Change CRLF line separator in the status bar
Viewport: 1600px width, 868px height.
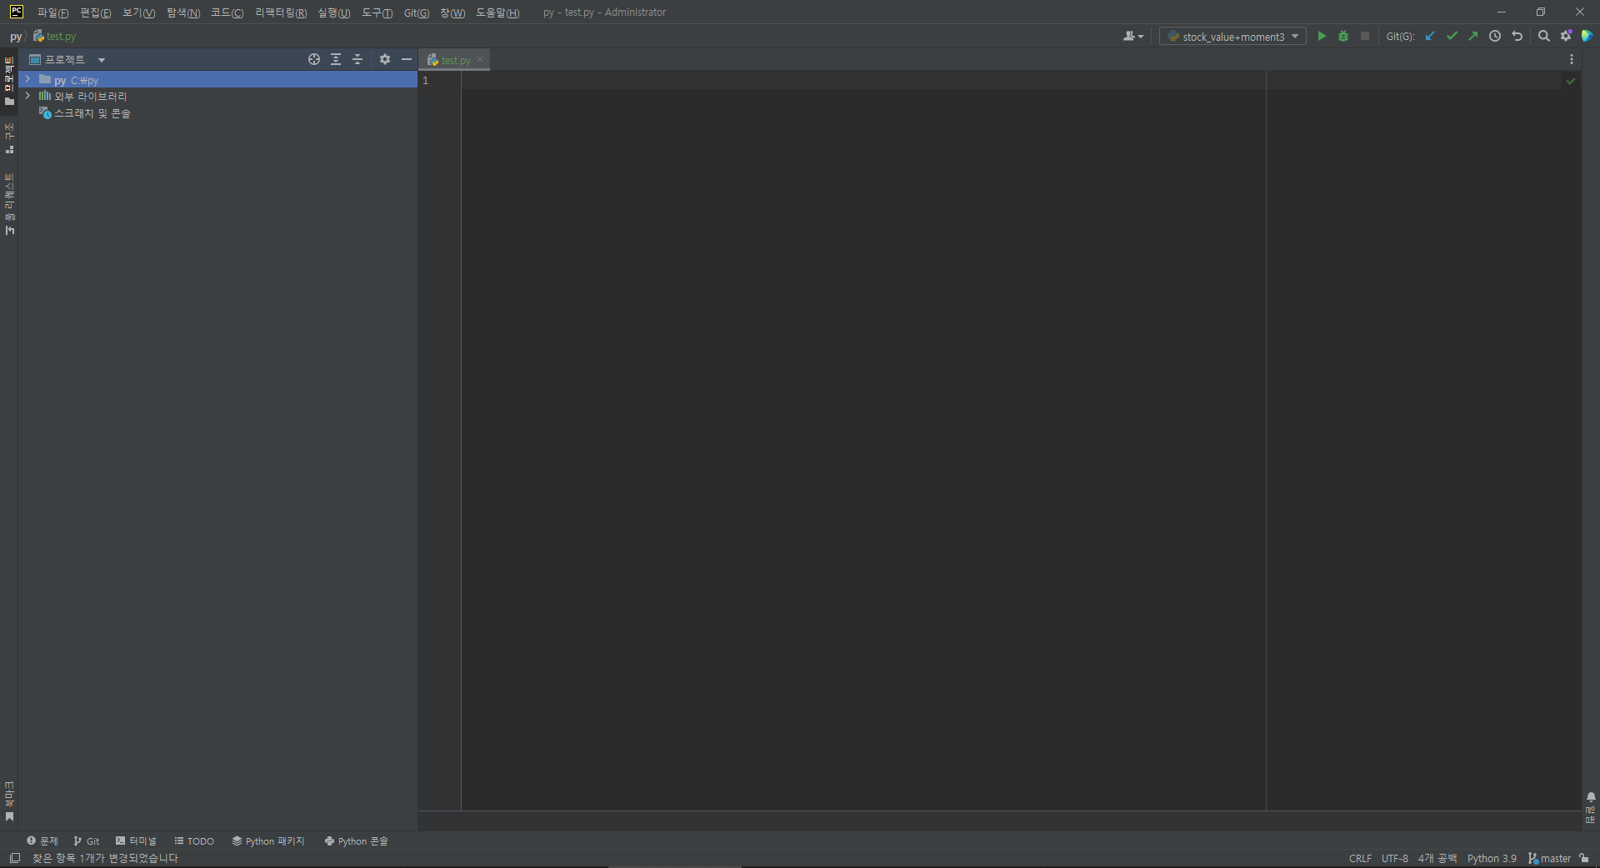point(1360,859)
